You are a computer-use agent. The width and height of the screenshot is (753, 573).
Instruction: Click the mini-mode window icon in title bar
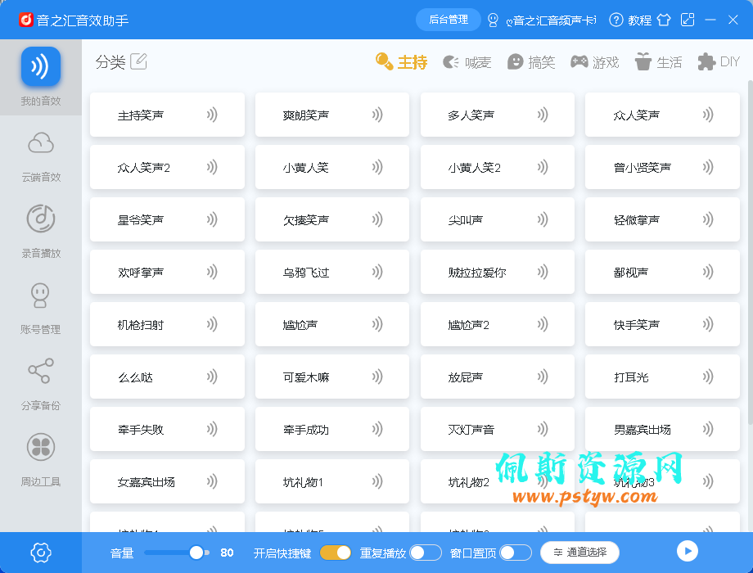[688, 20]
